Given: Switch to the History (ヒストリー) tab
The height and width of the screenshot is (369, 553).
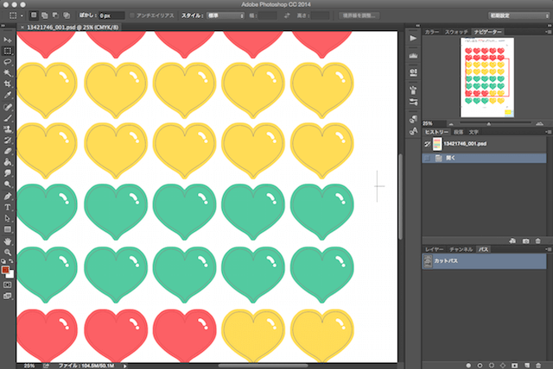Looking at the screenshot, I should (436, 132).
